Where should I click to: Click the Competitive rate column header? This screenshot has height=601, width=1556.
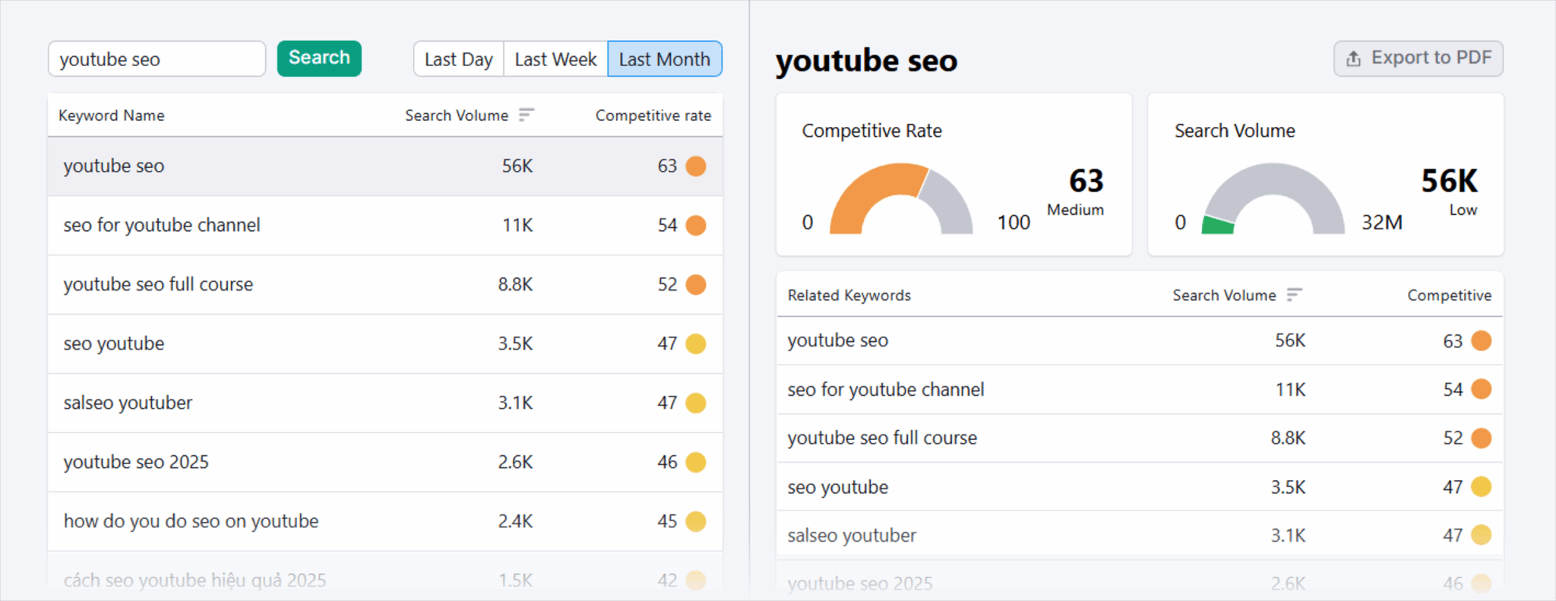(x=653, y=115)
